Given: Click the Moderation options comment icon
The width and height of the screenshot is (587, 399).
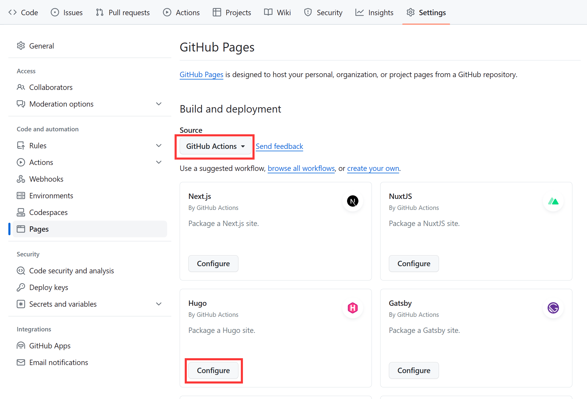Looking at the screenshot, I should 21,104.
